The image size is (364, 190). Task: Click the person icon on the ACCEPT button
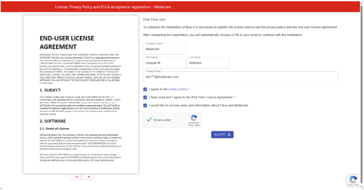coord(229,135)
